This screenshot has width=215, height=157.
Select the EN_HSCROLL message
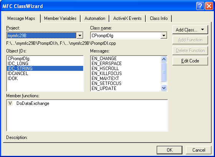(126, 69)
